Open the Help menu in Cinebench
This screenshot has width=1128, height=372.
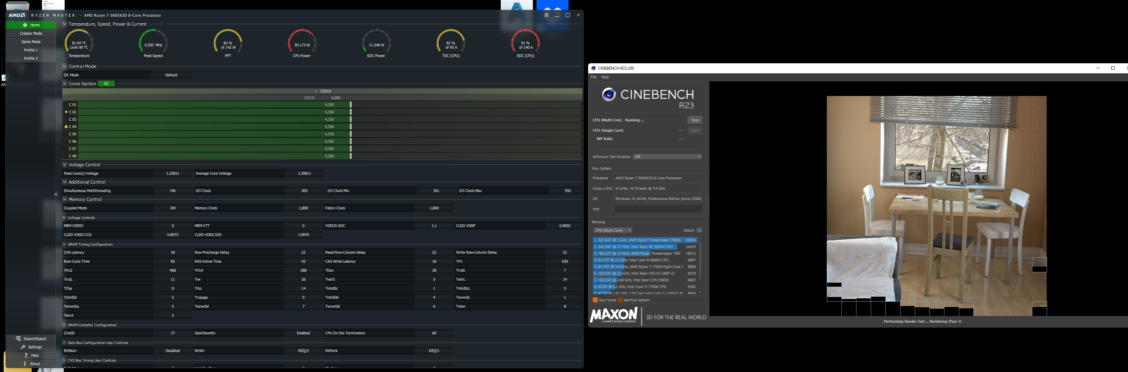pos(605,77)
